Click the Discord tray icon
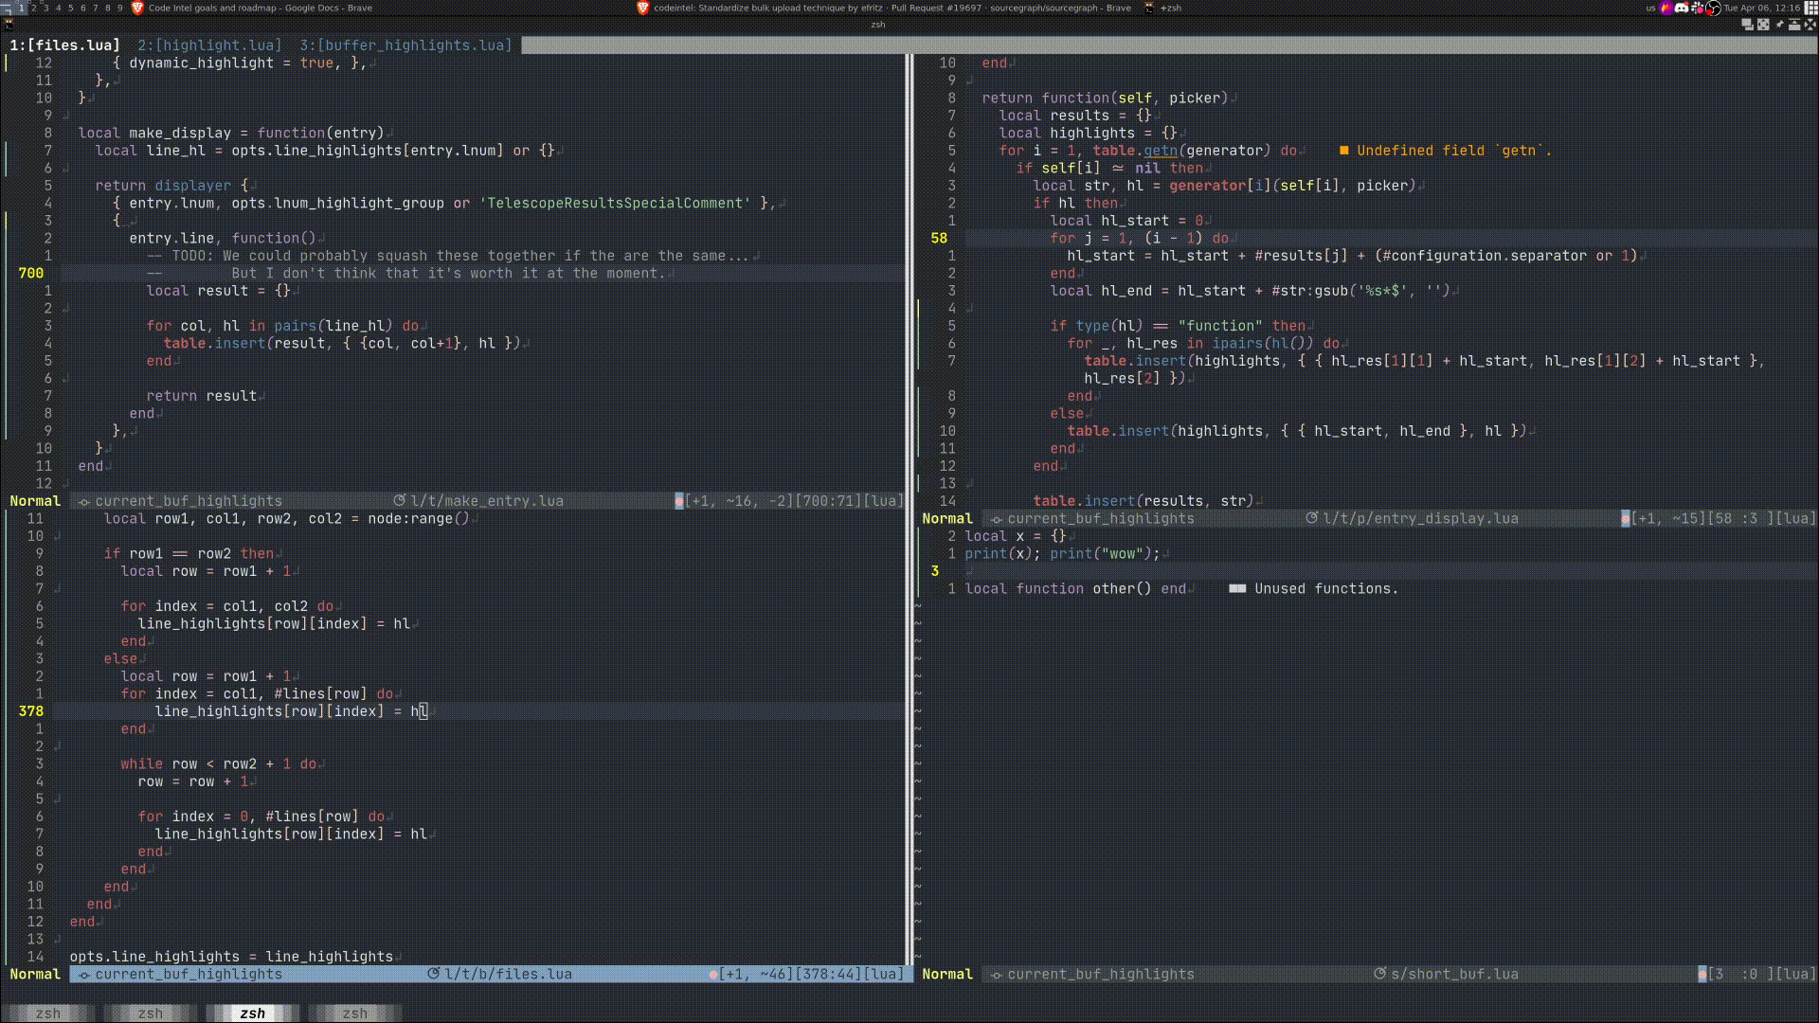 1682,8
